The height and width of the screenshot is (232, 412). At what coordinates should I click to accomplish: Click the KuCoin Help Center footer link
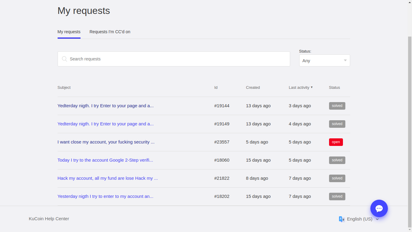[49, 219]
